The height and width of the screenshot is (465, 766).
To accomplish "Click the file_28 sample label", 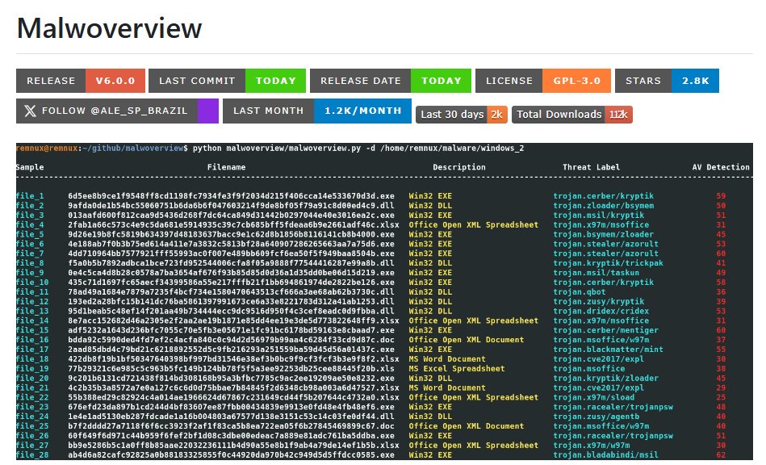I will pos(32,455).
